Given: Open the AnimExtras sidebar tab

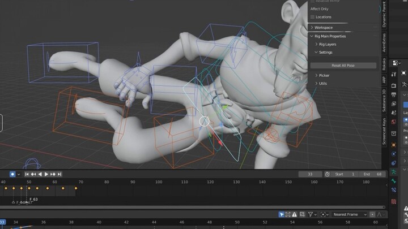Looking at the screenshot, I should (x=384, y=42).
